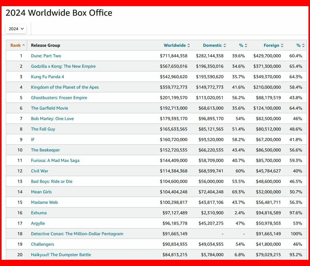Open The Garfield Movie link
The height and width of the screenshot is (266, 310).
tap(49, 108)
